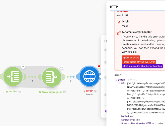Open the Array aggregator module icon
Viewport: 165px width, 126px height.
[52, 77]
